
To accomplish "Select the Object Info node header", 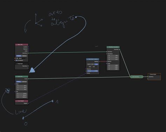I will tap(22, 45).
